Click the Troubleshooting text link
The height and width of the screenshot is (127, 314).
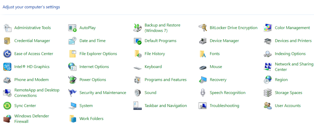(224, 105)
